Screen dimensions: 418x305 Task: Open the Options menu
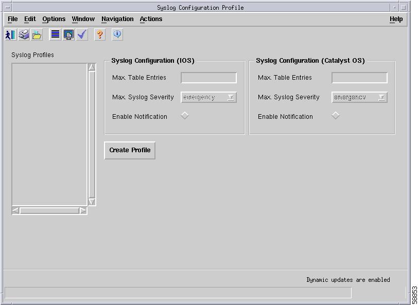pos(54,19)
